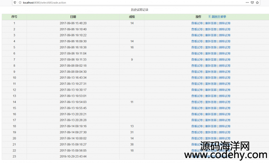This screenshot has width=269, height=163.
Task: Click the icon beside 返回主菜单
Action: 209,17
